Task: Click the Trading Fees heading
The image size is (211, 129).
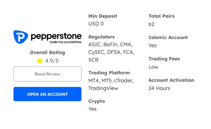Action: (x=164, y=59)
